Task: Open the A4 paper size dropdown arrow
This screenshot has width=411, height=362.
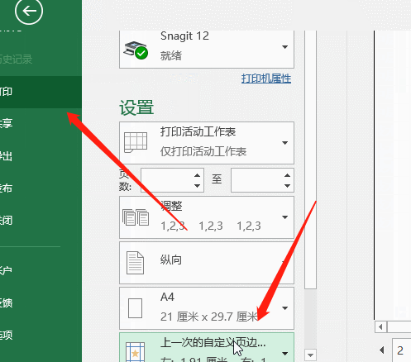Action: tap(285, 308)
